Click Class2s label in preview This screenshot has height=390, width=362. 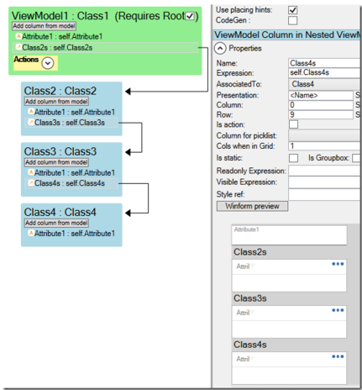click(250, 252)
